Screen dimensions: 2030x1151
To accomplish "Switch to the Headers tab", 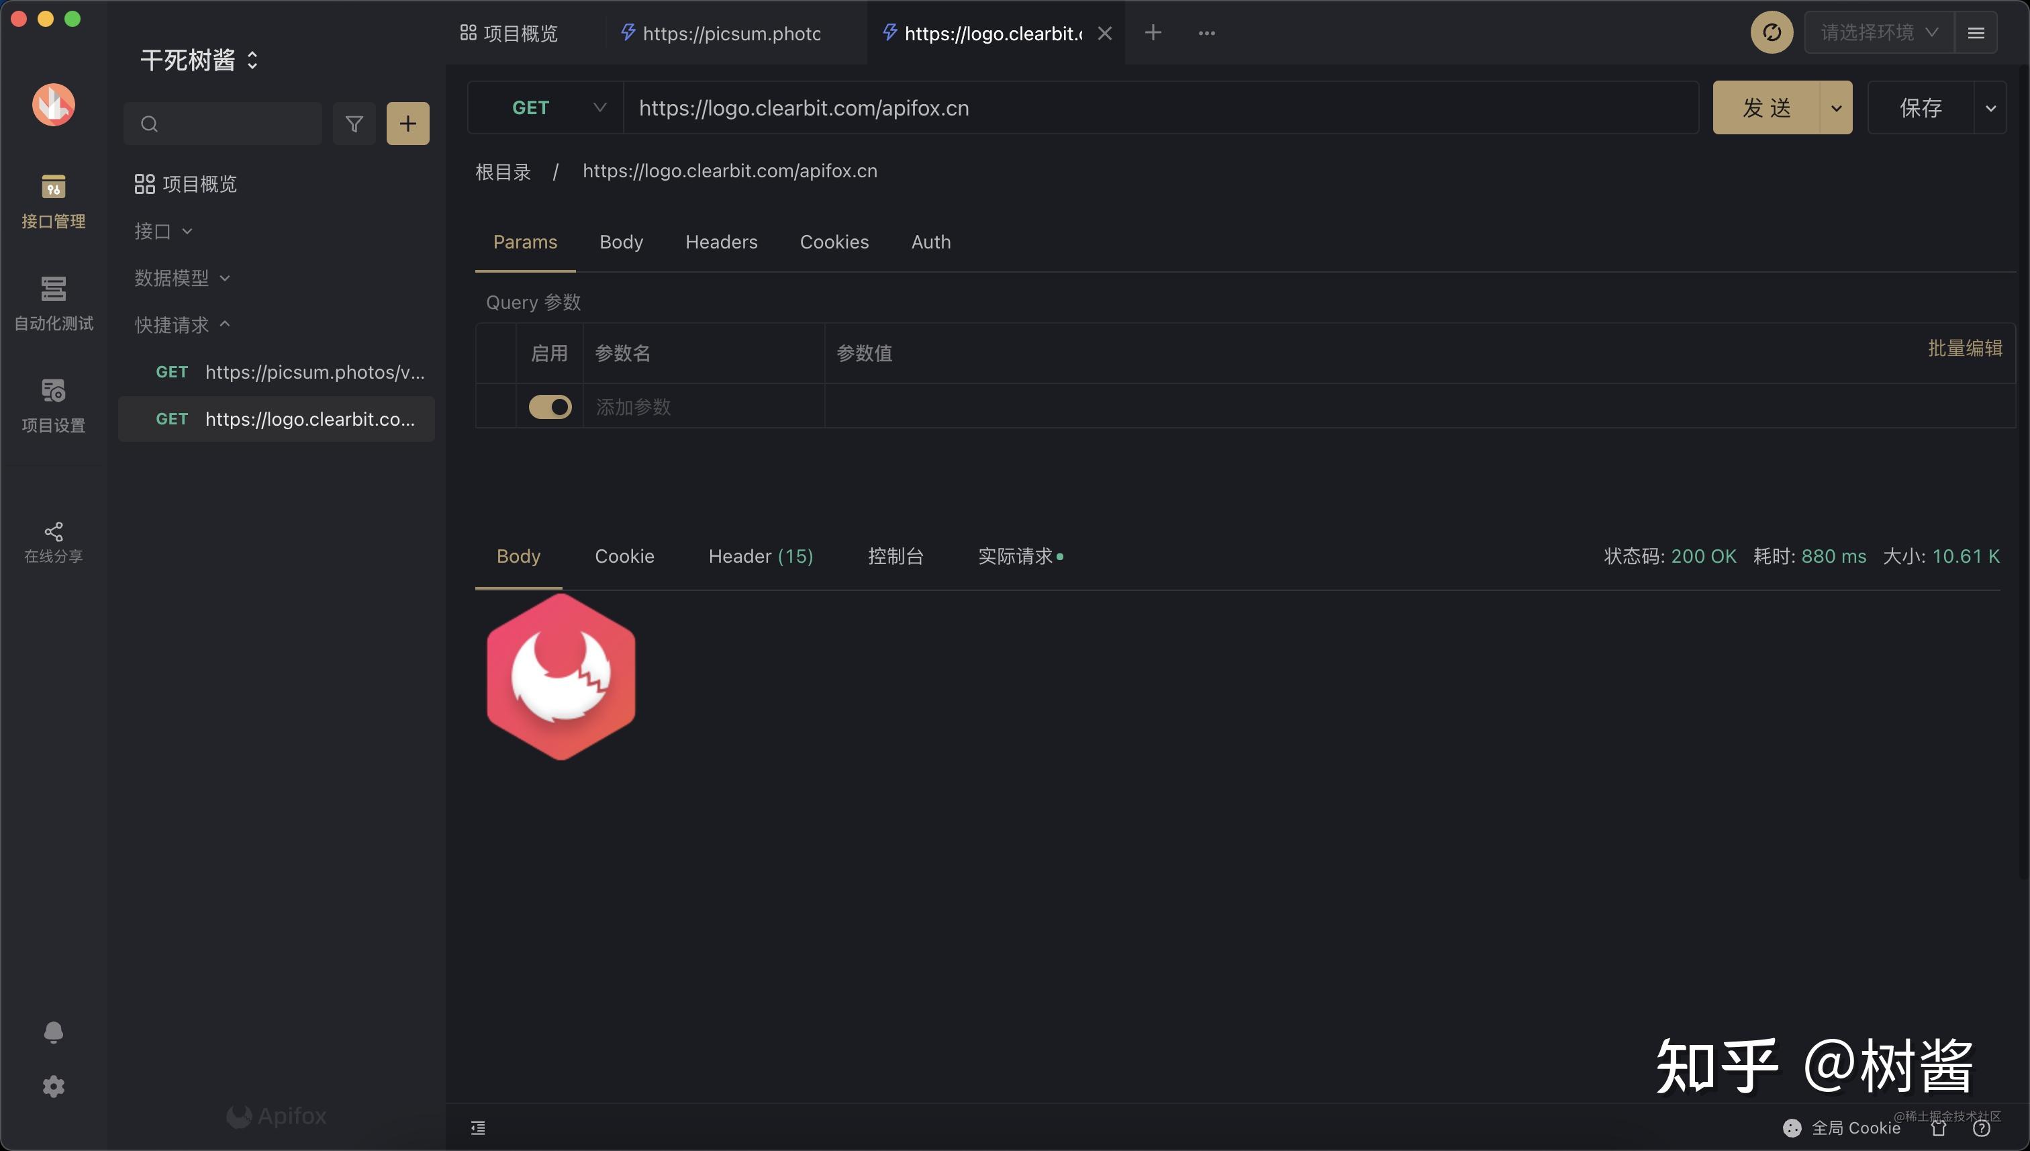I will coord(721,242).
